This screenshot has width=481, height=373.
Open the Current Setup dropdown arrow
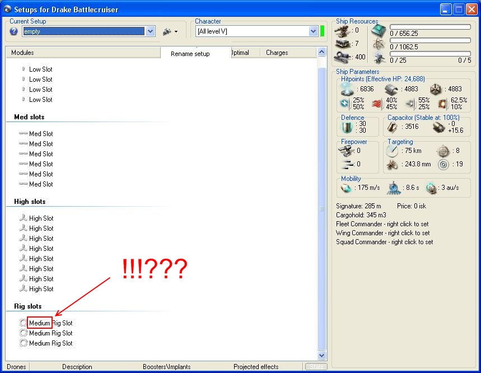pyautogui.click(x=150, y=31)
